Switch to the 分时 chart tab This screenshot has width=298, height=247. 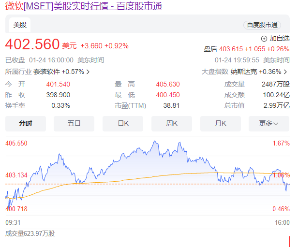click(26, 124)
